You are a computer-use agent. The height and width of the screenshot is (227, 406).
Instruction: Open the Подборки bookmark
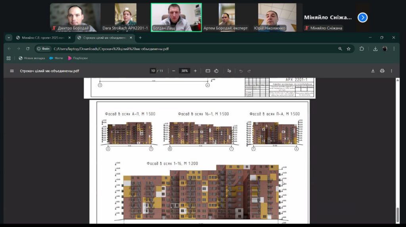[78, 58]
